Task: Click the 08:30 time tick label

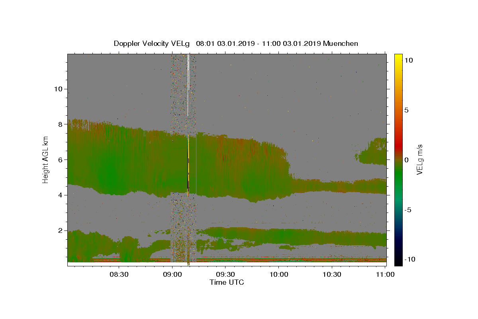Action: pos(119,274)
